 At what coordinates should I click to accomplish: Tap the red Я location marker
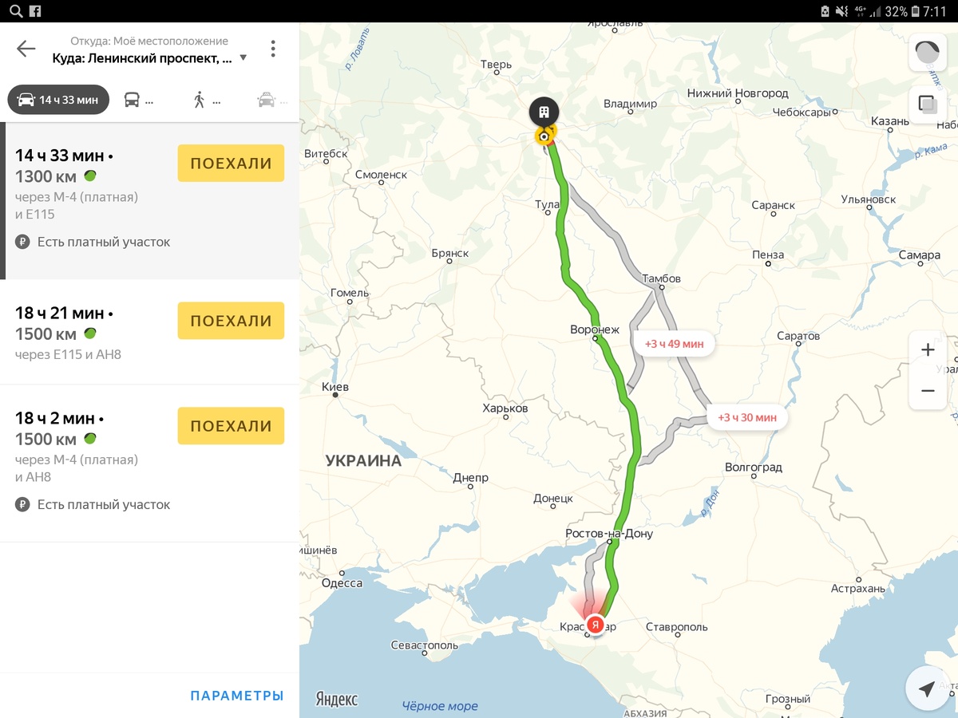(x=595, y=624)
